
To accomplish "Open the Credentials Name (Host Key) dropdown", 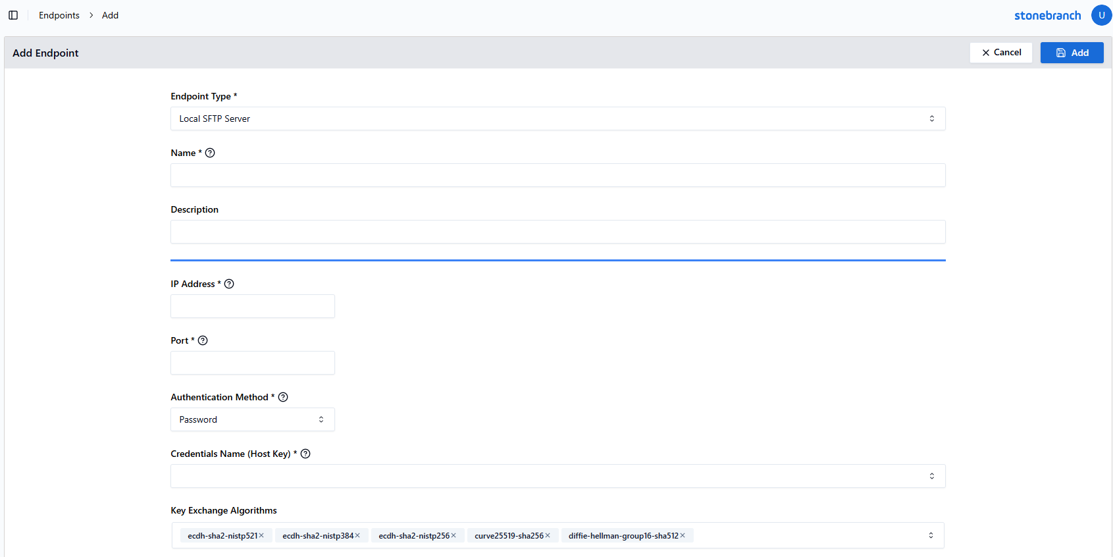I will click(x=557, y=476).
